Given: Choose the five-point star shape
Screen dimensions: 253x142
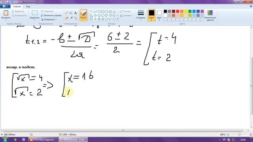Looking at the screenshot, I should point(99,19).
